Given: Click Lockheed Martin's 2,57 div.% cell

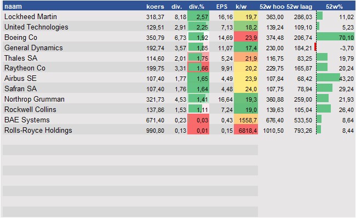Looking at the screenshot, I should click(x=198, y=17).
